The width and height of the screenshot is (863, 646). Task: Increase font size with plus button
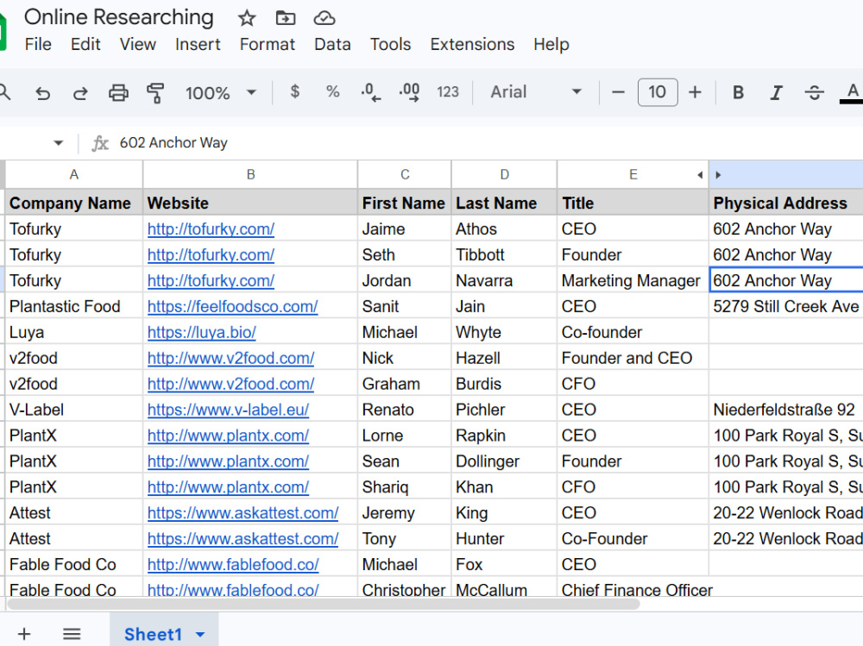pos(695,92)
